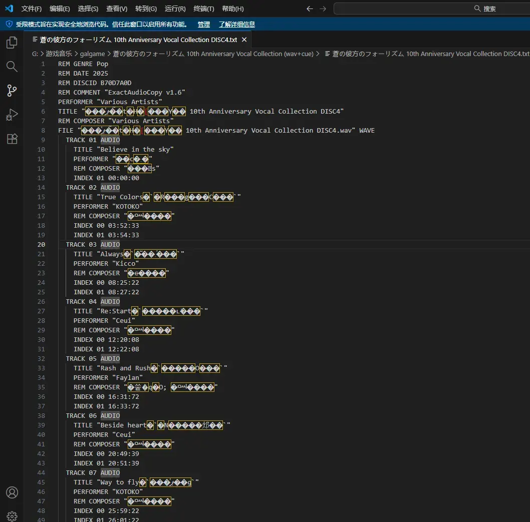Click the "Way to fly" title line
This screenshot has width=530, height=522.
[136, 482]
